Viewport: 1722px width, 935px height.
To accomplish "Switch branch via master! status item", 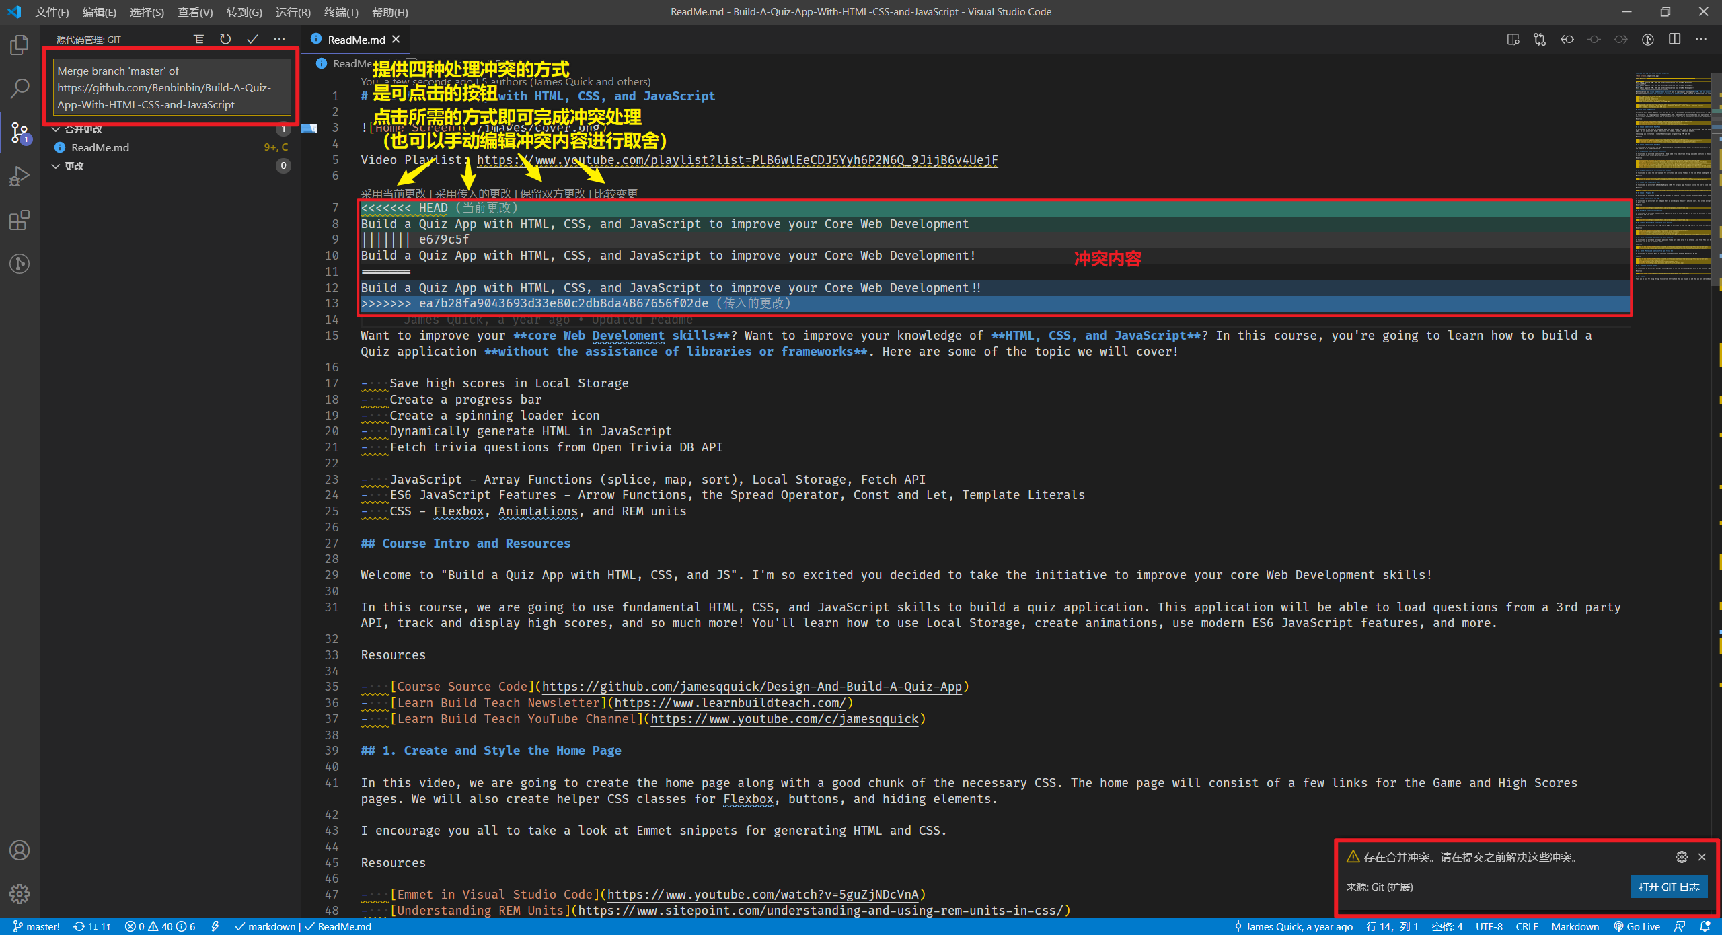I will point(36,926).
